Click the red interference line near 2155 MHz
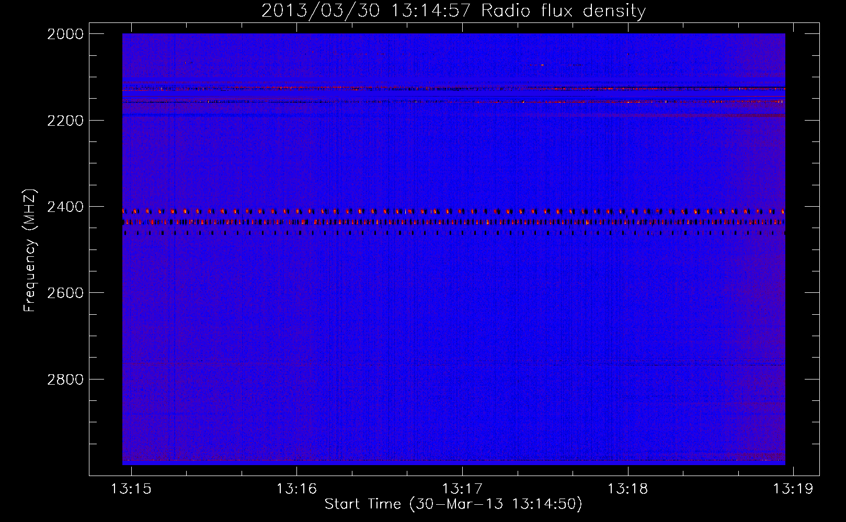 453,101
